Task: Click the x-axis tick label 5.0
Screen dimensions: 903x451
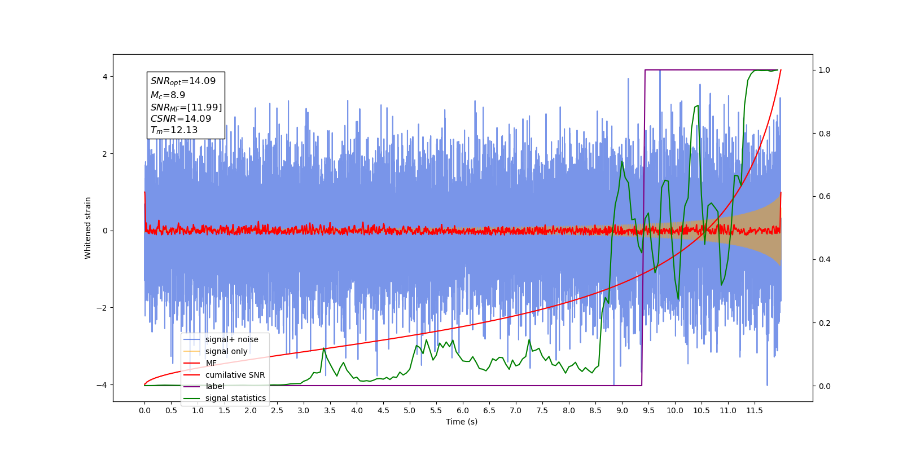Action: 410,410
